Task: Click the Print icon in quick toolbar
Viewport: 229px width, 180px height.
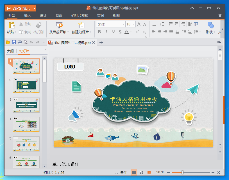Action: pos(20,42)
